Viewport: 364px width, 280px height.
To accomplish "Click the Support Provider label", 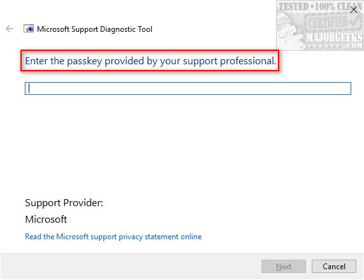I will coord(64,203).
